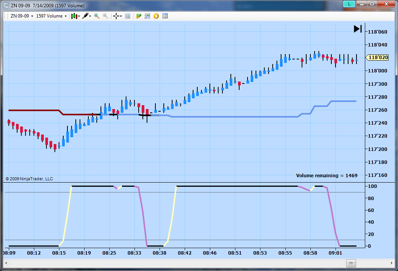Click the 117'260 price axis label
The height and width of the screenshot is (271, 398).
[x=377, y=110]
